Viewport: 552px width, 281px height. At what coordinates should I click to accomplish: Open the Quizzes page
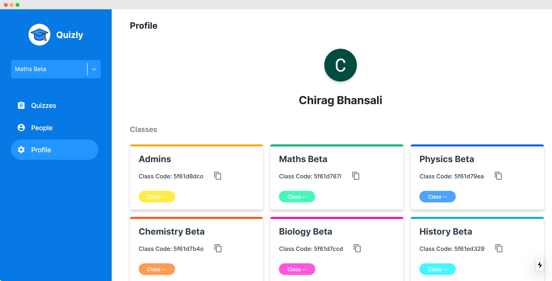pos(43,106)
